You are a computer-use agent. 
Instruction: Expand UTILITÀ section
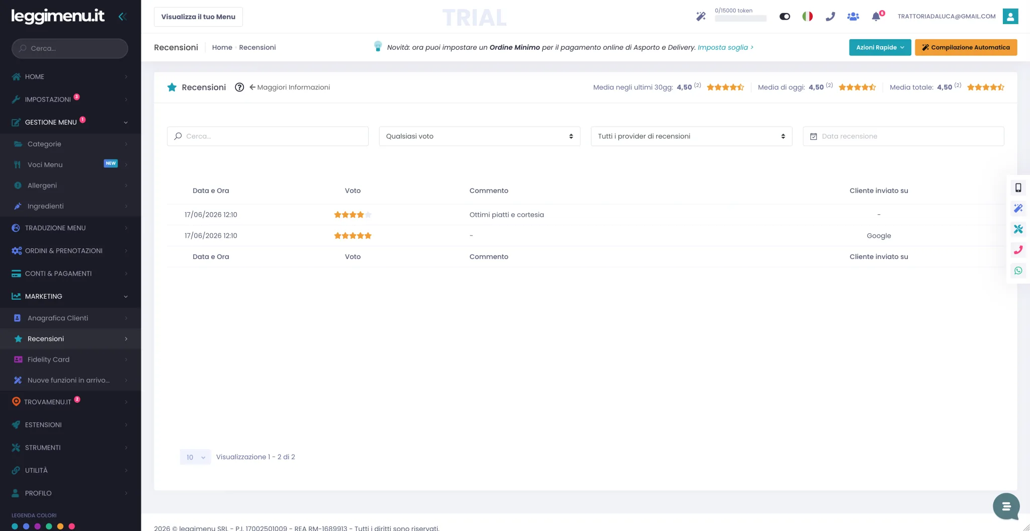pos(70,470)
